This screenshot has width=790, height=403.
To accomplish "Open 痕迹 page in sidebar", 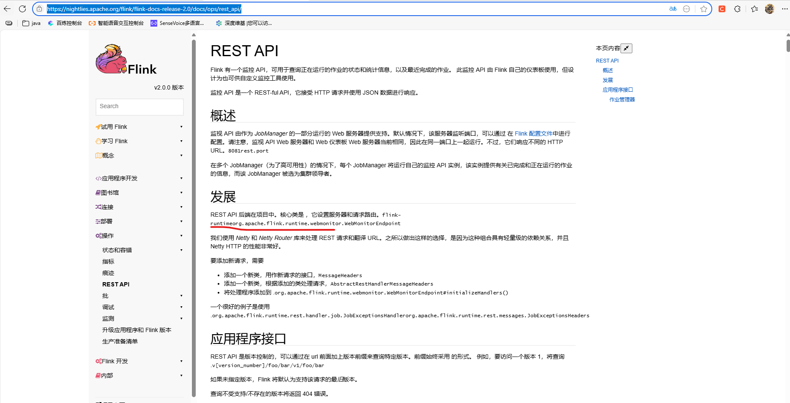I will coord(108,273).
